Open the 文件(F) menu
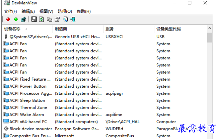This screenshot has height=139, width=219. click(x=10, y=11)
